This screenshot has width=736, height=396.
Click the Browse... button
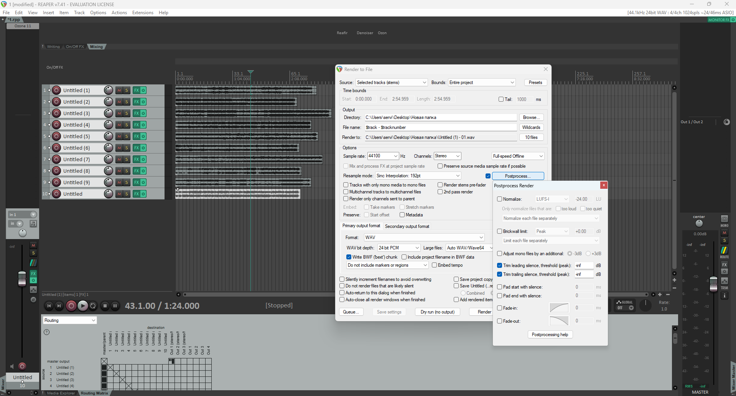[x=531, y=117]
